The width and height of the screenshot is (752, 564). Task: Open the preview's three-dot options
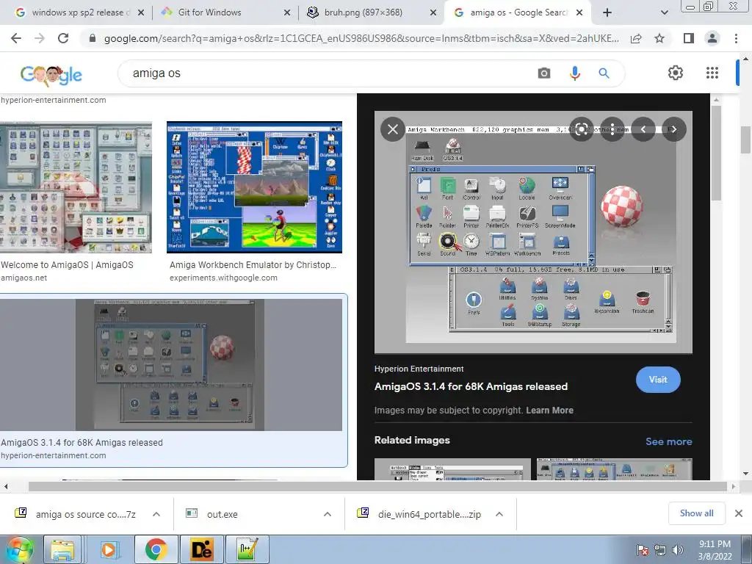coord(612,129)
